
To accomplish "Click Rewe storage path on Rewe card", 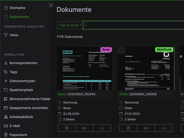I will tap(67, 108).
